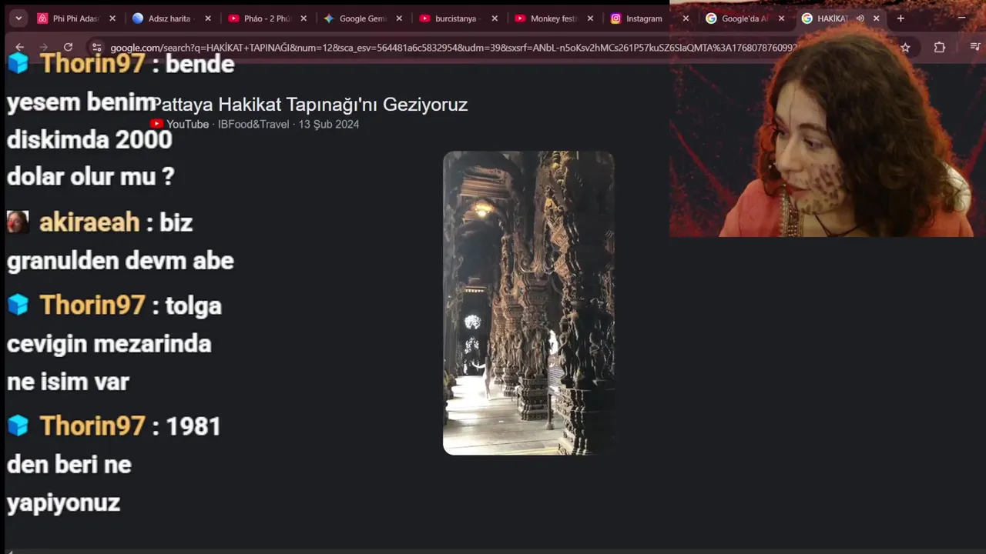Click Thorin97's blue cube badge beside 'tolga'
The image size is (986, 554).
(x=18, y=305)
